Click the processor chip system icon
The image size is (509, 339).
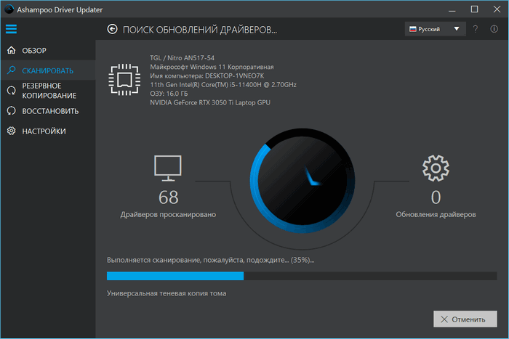[x=124, y=80]
